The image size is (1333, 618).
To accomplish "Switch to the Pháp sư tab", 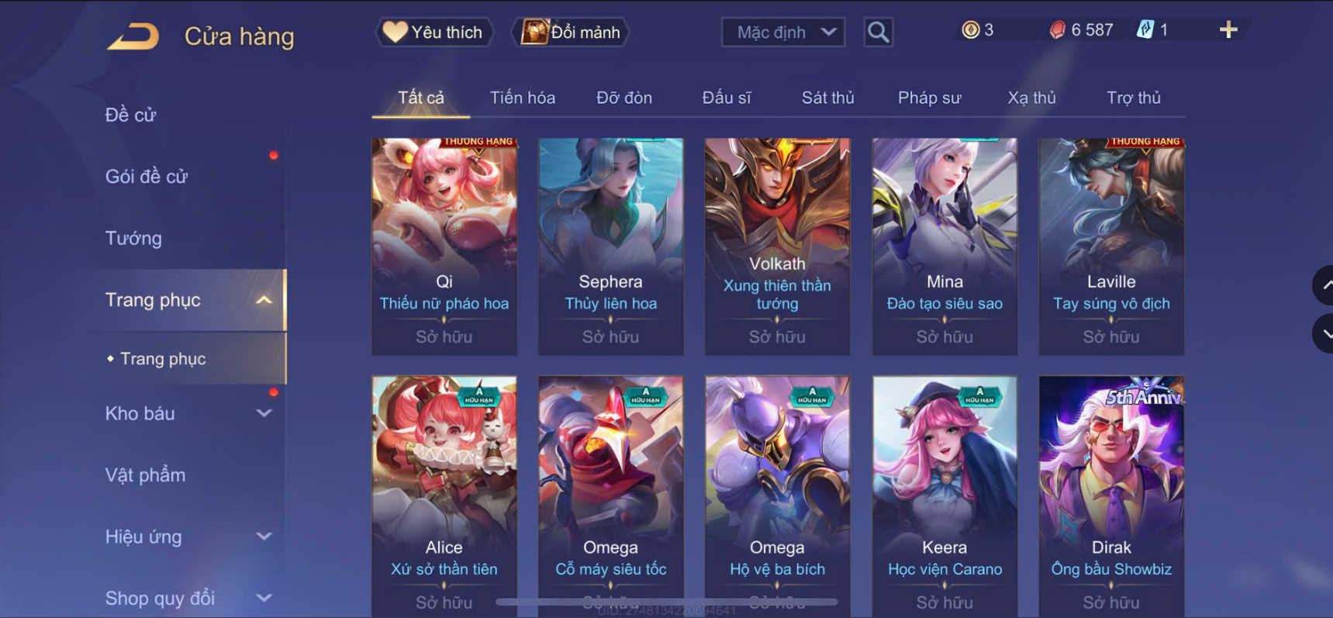I will click(929, 98).
